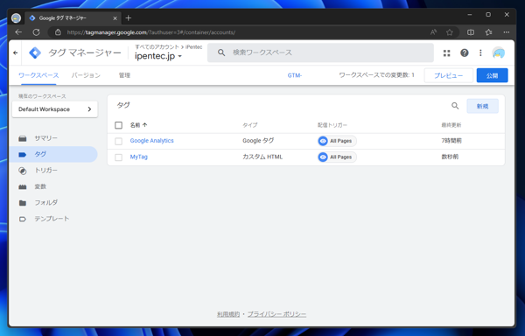Click the blue 公開 button

click(492, 75)
